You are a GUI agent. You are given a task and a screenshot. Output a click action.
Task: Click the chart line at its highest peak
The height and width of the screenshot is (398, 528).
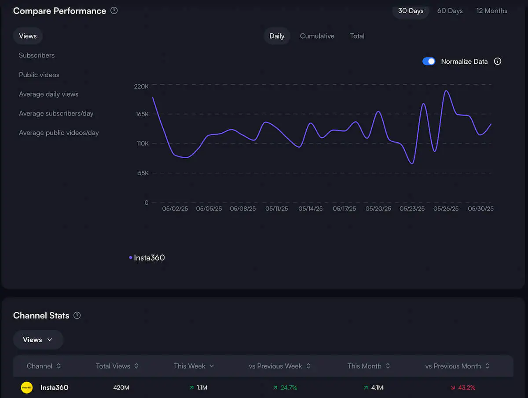pos(446,90)
